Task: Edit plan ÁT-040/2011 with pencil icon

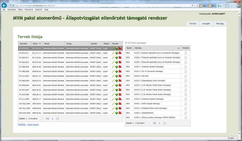Action: tap(113, 58)
